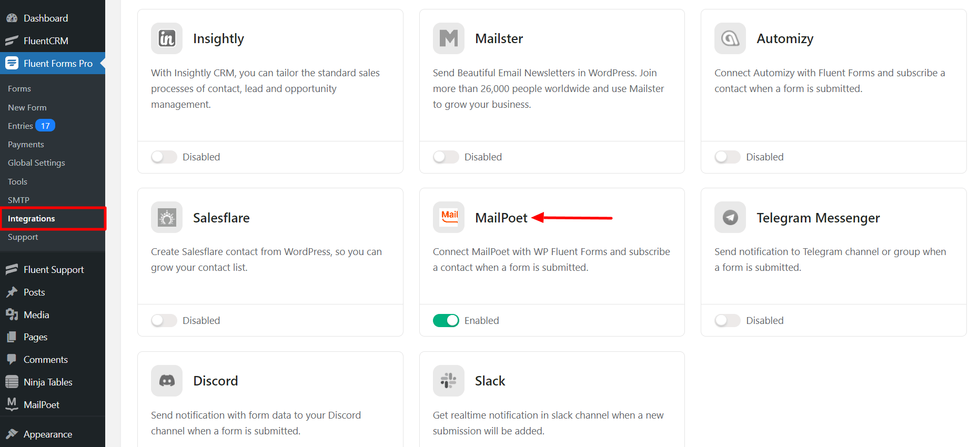
Task: Open the Dashboard menu item
Action: tap(45, 18)
